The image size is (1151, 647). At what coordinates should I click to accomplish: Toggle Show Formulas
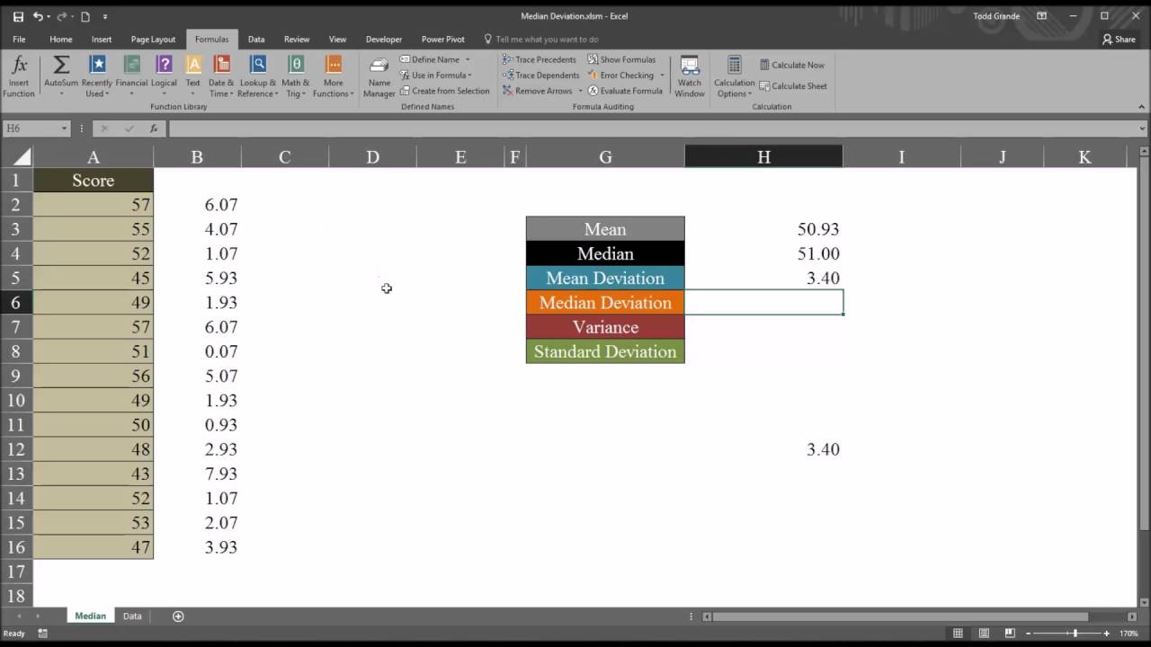click(x=621, y=59)
